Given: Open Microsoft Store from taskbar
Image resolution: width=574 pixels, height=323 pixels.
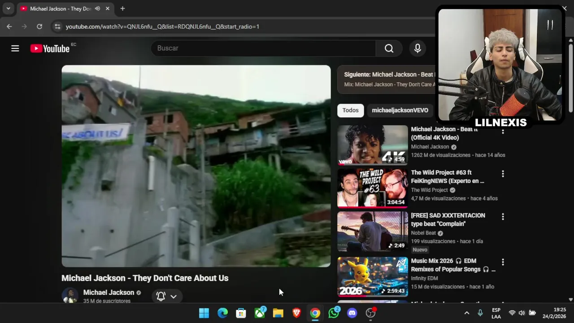Looking at the screenshot, I should (241, 313).
